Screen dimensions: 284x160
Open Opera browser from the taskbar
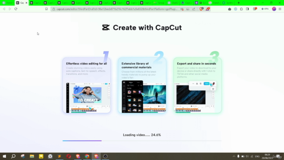coord(69,156)
